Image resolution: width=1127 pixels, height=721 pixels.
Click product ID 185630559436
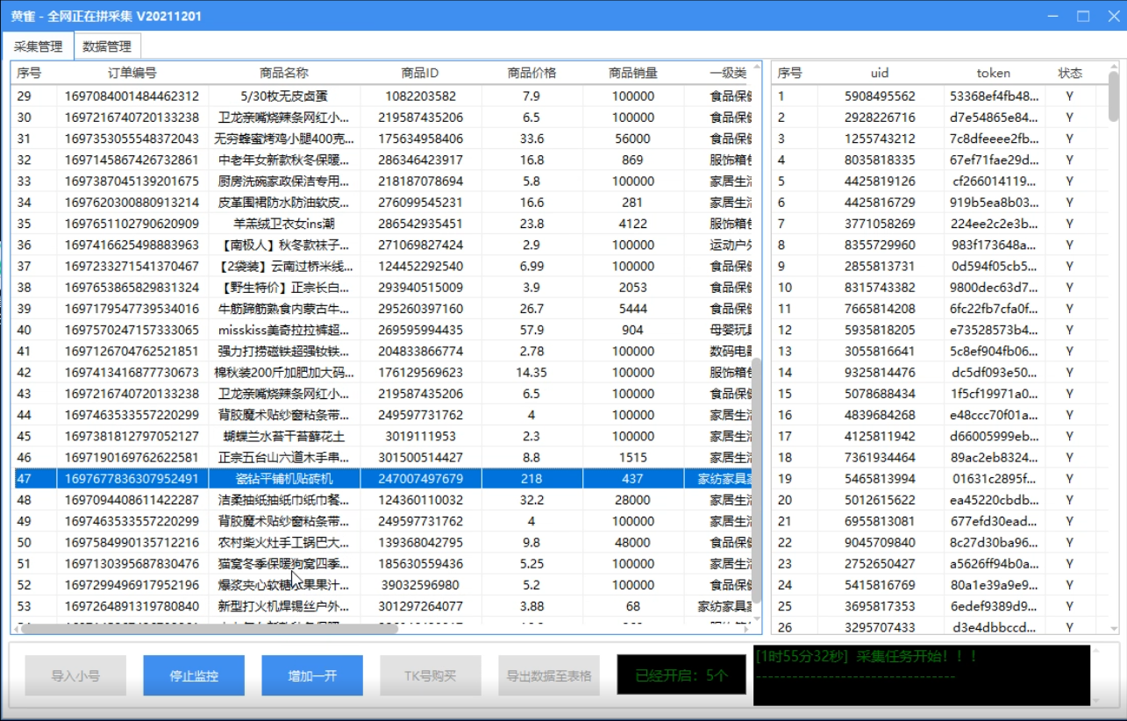[x=420, y=563]
